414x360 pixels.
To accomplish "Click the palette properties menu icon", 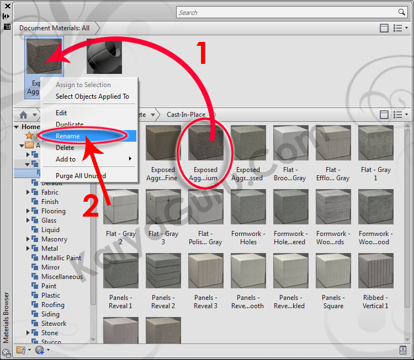I will [7, 26].
